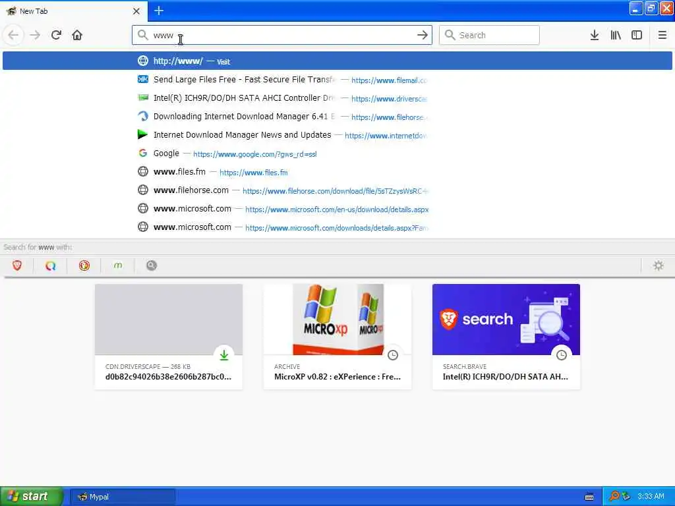Open search settings gear icon
The height and width of the screenshot is (506, 675).
[659, 266]
